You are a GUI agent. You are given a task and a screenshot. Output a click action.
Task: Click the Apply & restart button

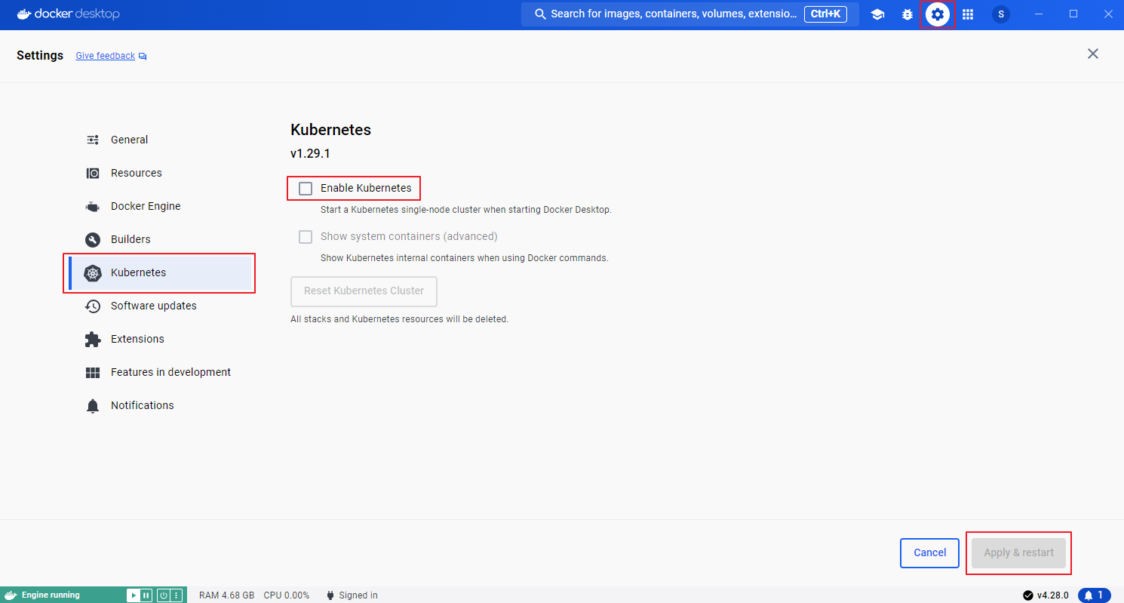1018,553
